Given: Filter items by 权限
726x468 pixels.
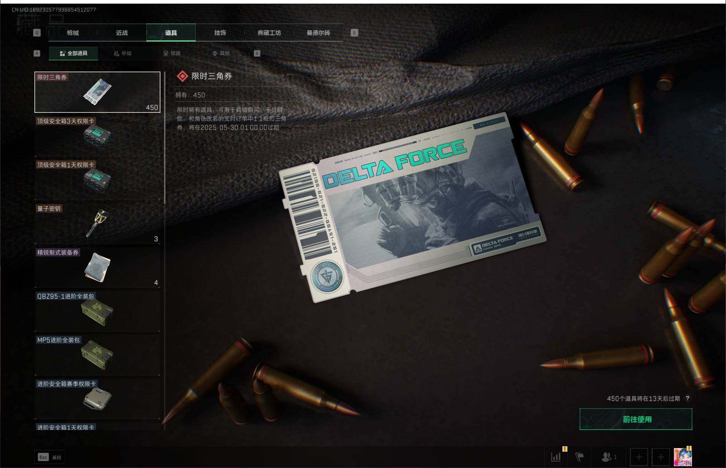Looking at the screenshot, I should click(172, 53).
